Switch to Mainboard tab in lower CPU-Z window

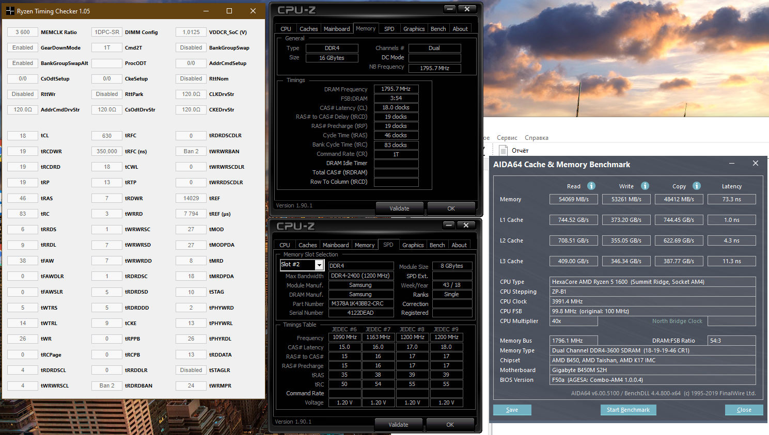click(x=336, y=245)
